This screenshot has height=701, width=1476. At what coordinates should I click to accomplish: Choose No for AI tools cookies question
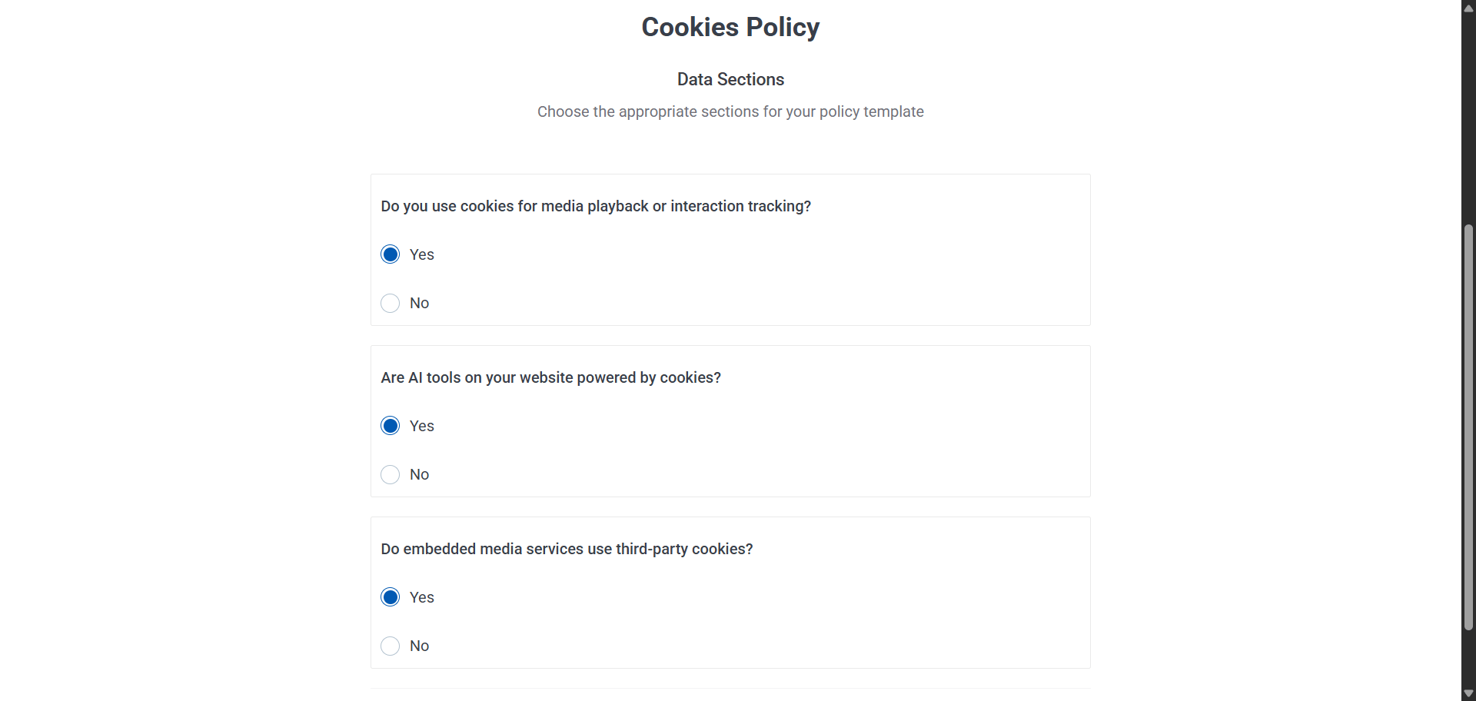tap(391, 474)
